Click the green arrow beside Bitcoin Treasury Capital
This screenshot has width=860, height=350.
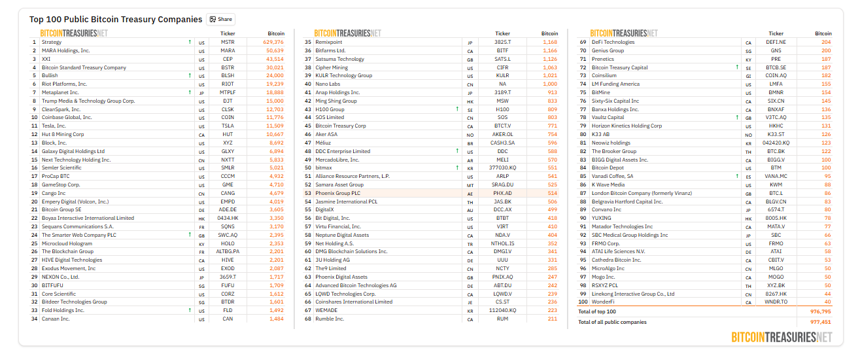click(737, 67)
